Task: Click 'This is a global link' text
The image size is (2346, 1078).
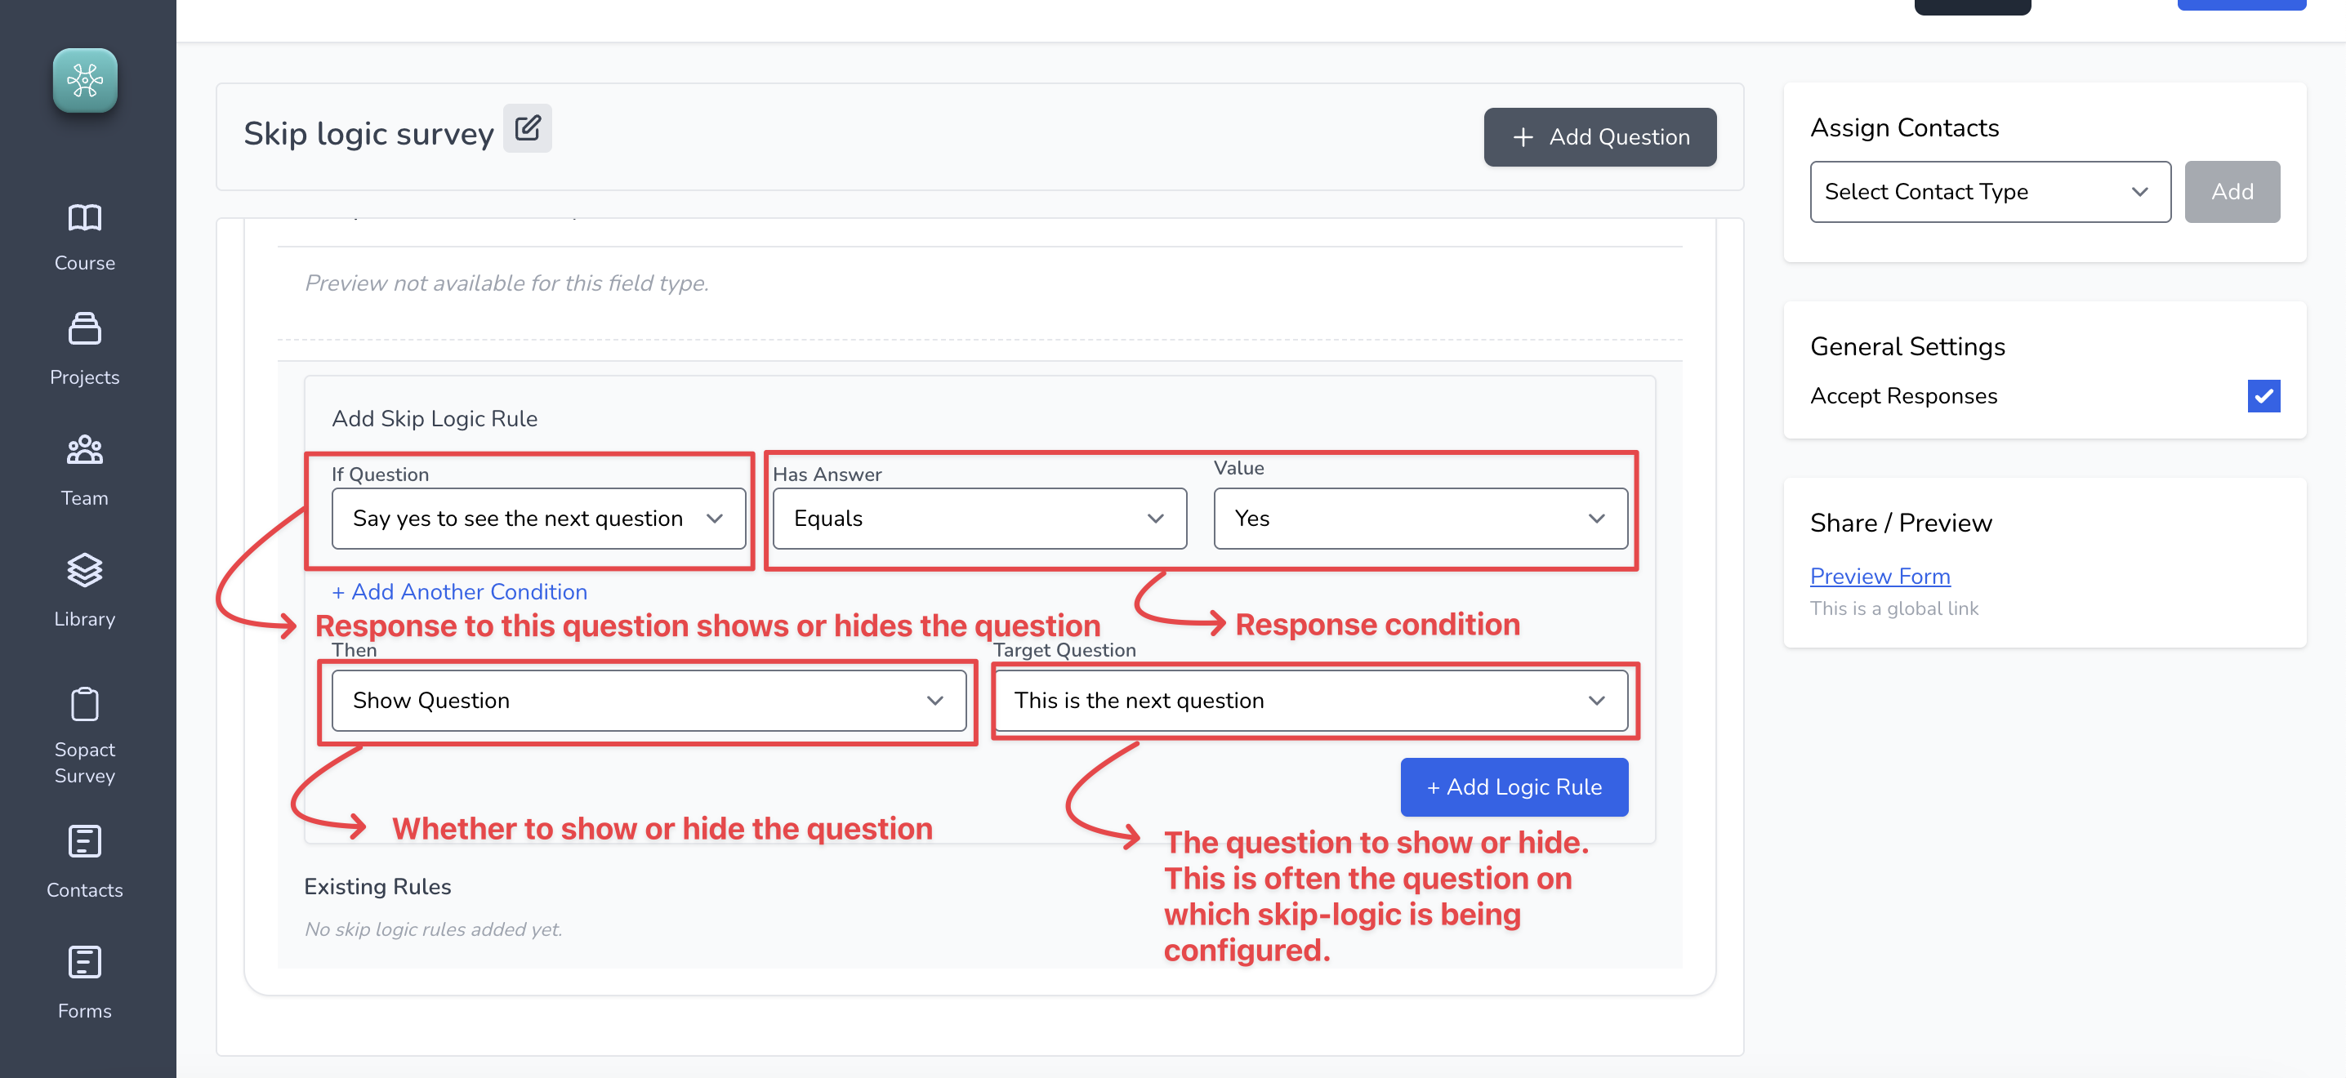Action: click(x=1893, y=609)
